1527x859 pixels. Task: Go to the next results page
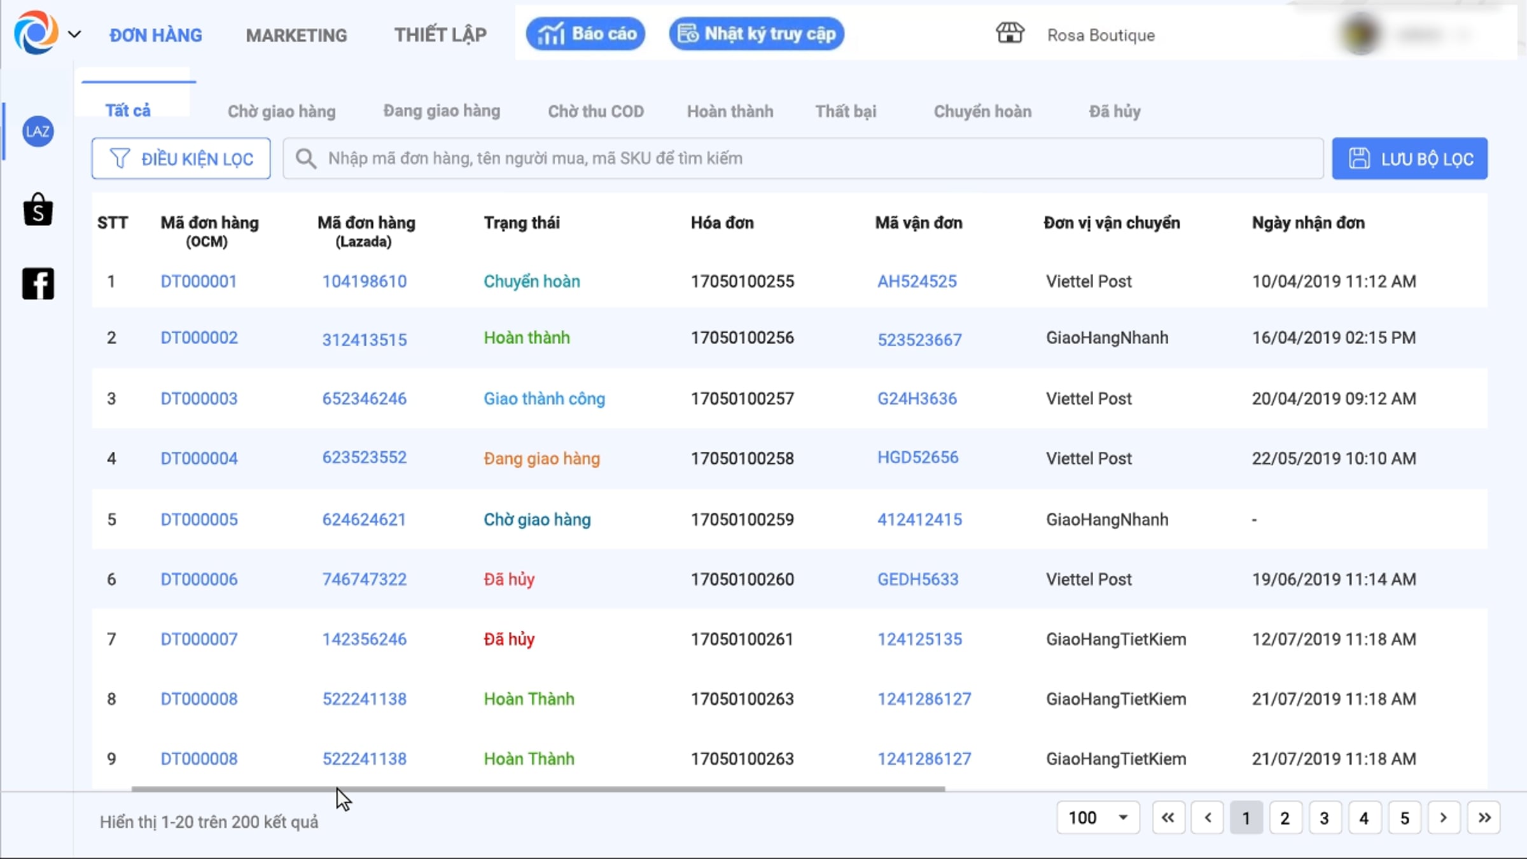tap(1444, 818)
